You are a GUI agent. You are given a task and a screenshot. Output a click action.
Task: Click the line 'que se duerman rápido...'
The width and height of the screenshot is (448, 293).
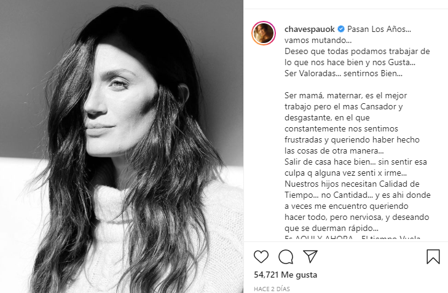[331, 228]
